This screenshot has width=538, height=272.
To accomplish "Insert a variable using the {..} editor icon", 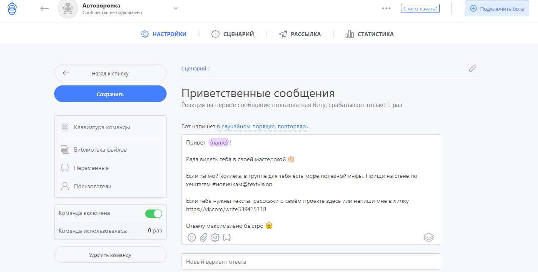I will click(x=227, y=237).
